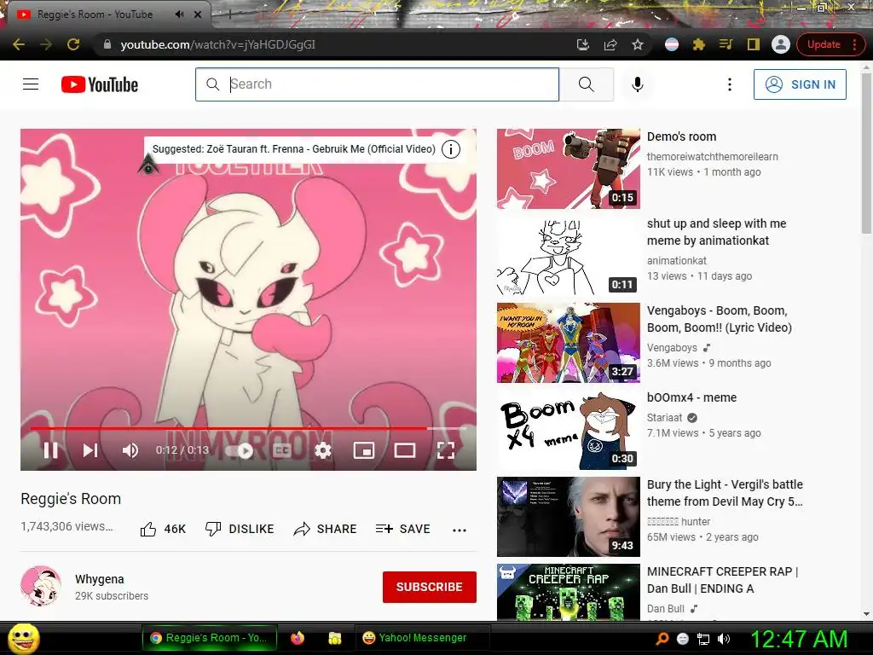Open Vengaboys Boom Boom lyric video thumbnail
Screen dimensions: 873x655
(569, 343)
